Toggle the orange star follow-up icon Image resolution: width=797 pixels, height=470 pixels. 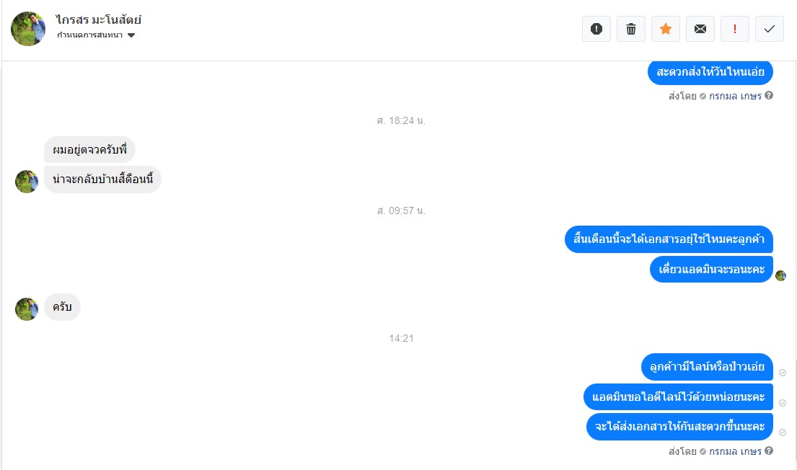point(665,29)
